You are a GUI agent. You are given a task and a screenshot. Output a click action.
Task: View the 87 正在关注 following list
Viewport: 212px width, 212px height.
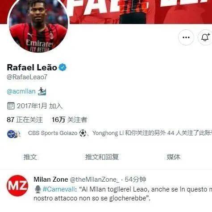[x=25, y=120]
